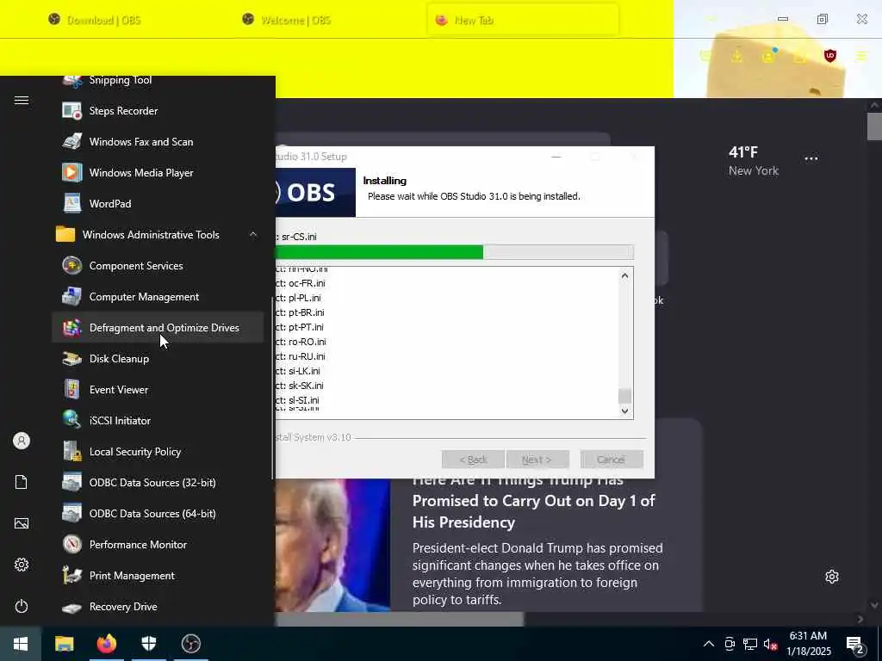882x661 pixels.
Task: Open Trump Day 1 promises headline
Action: [533, 502]
